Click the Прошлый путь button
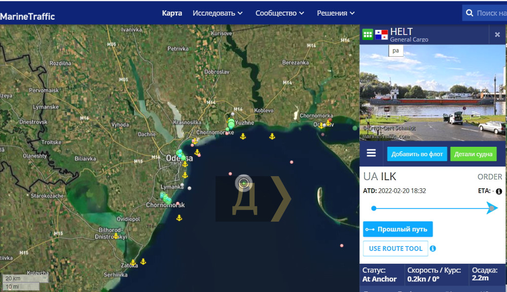Image resolution: width=507 pixels, height=292 pixels. (398, 229)
